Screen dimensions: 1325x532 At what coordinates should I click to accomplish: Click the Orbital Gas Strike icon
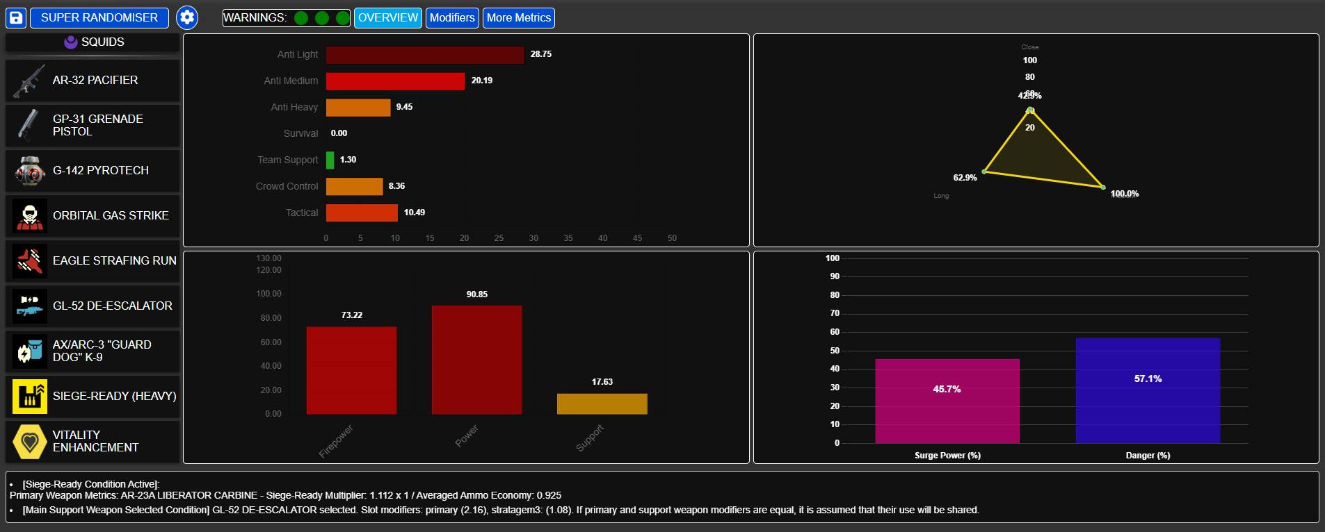29,215
